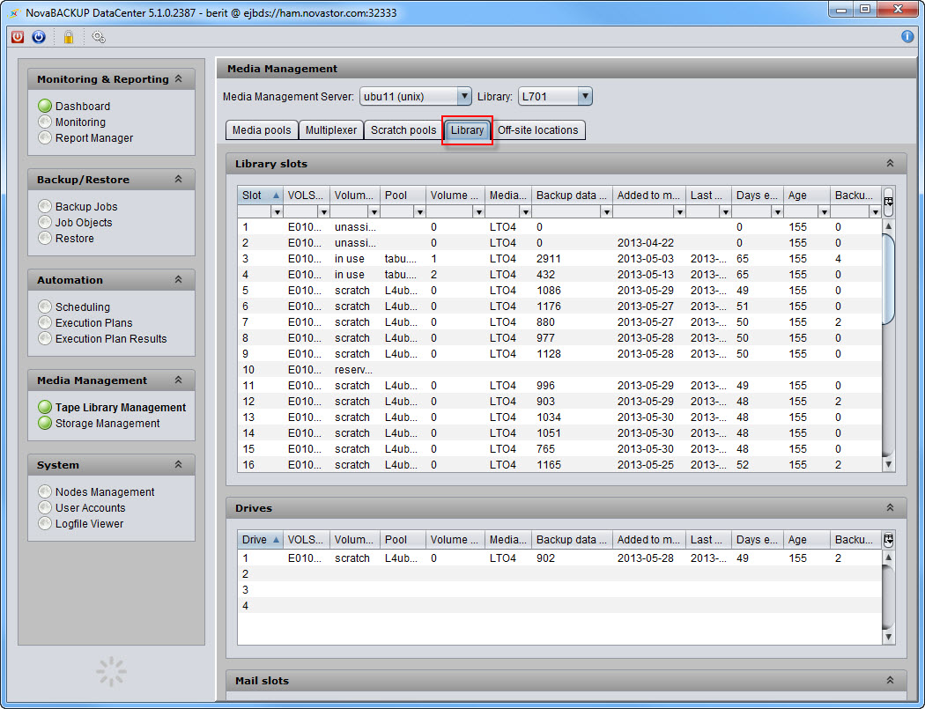Click the 2013-04-22 date in slot 2

646,242
